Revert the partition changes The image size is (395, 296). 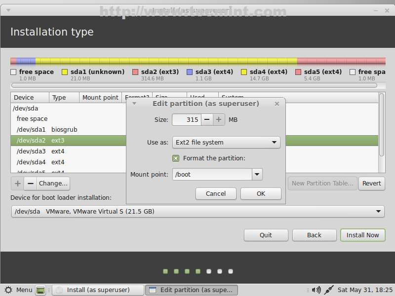(x=372, y=184)
